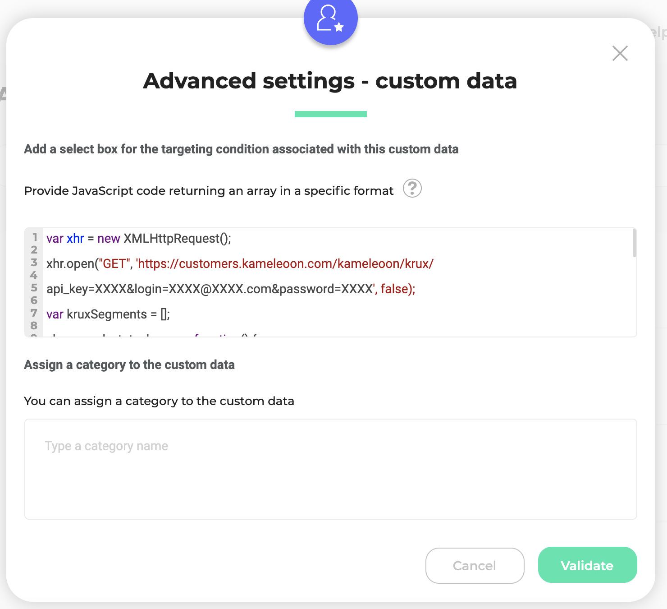Image resolution: width=667 pixels, height=609 pixels.
Task: Click the kameleoon URL string in code
Action: [x=285, y=264]
